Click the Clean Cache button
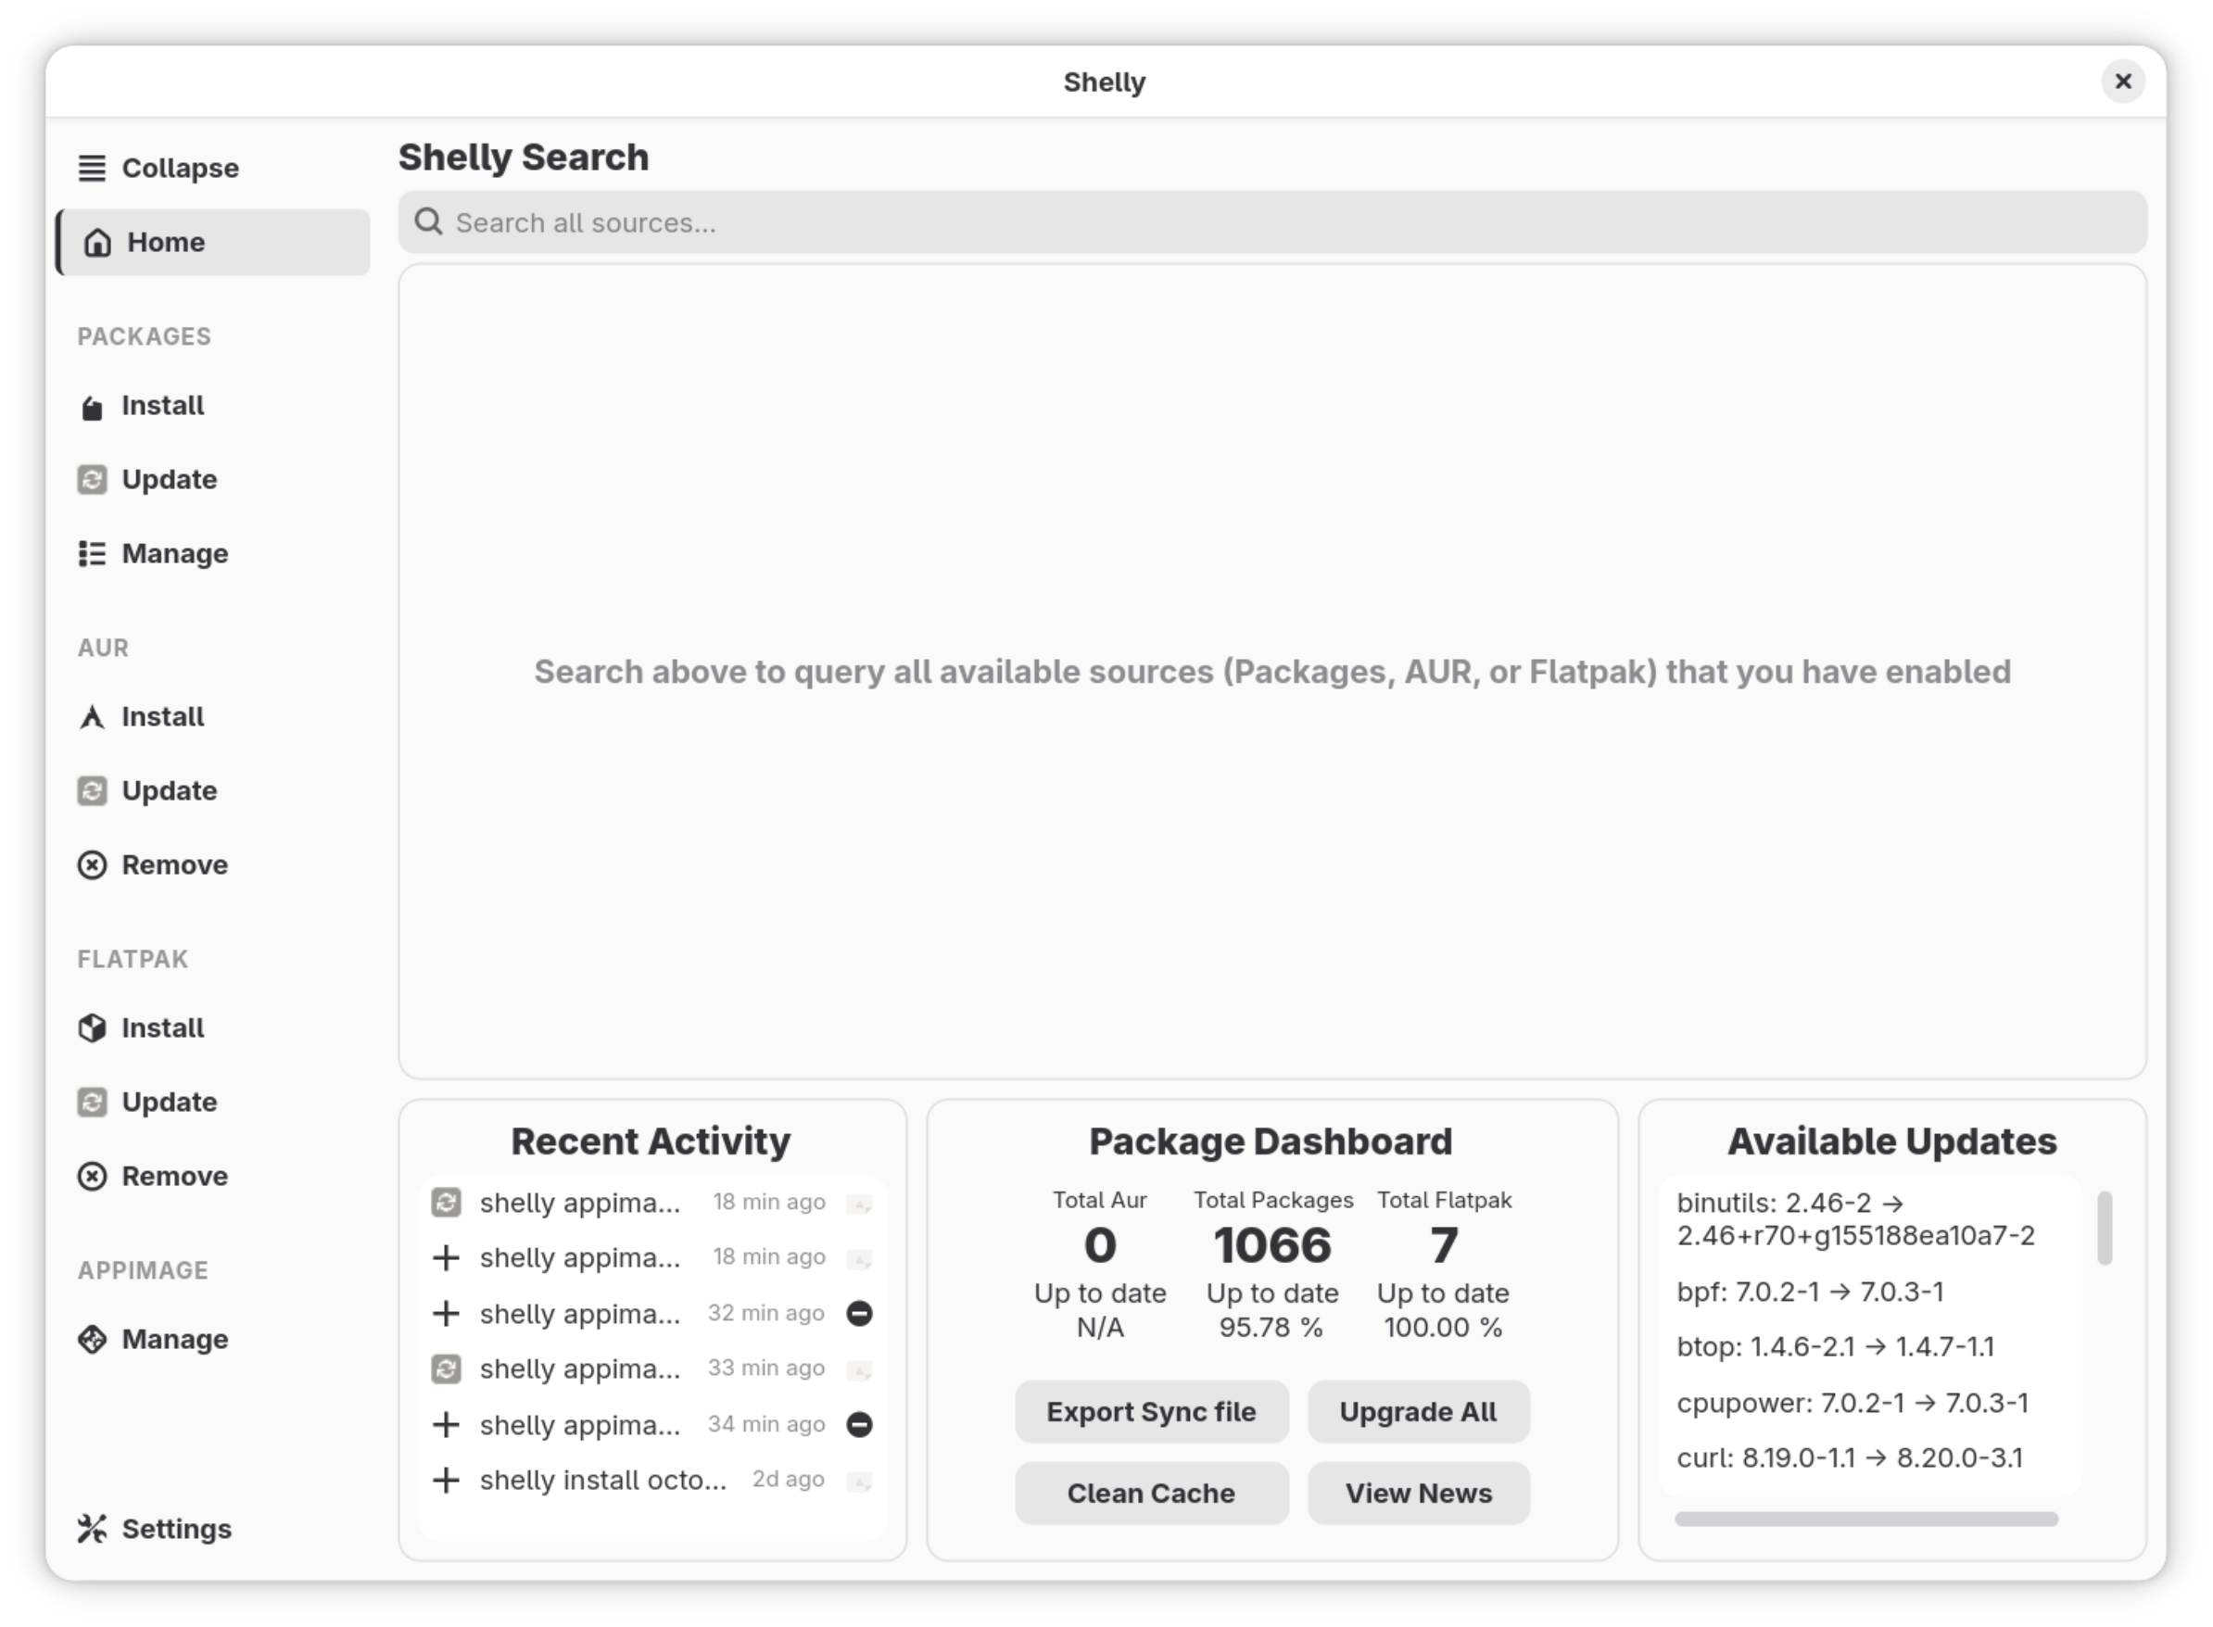Screen dimensions: 2213x1627 click(x=1151, y=1495)
